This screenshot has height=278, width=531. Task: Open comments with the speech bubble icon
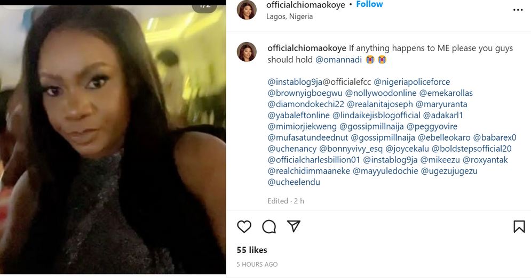pyautogui.click(x=269, y=227)
